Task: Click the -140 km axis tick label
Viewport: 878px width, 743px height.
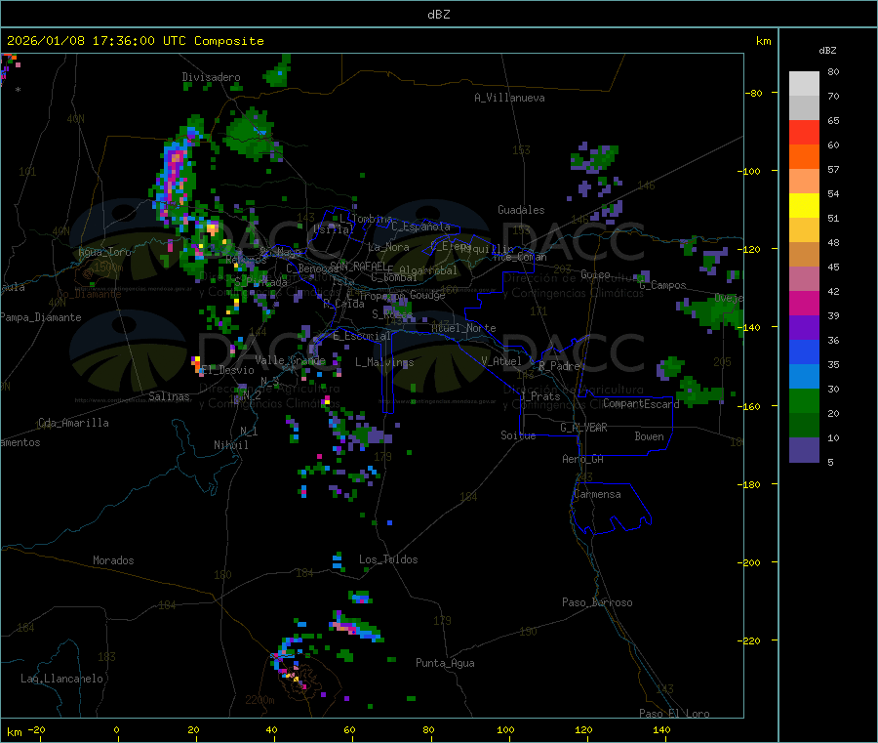Action: [x=748, y=327]
